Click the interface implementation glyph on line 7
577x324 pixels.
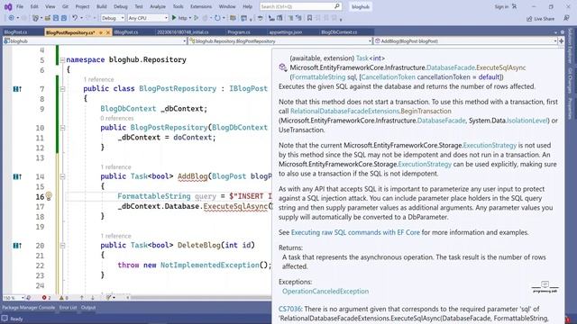click(x=17, y=89)
